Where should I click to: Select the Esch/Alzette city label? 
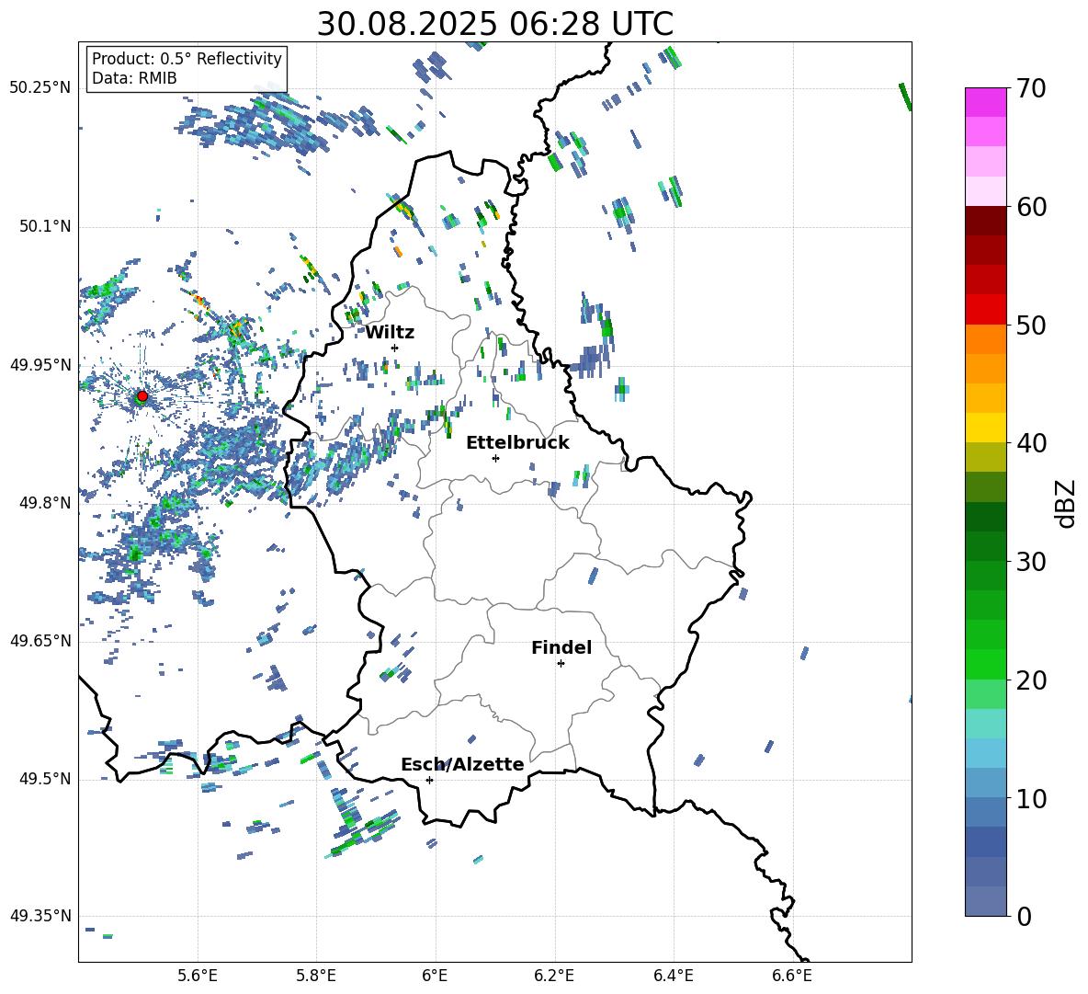pyautogui.click(x=462, y=764)
